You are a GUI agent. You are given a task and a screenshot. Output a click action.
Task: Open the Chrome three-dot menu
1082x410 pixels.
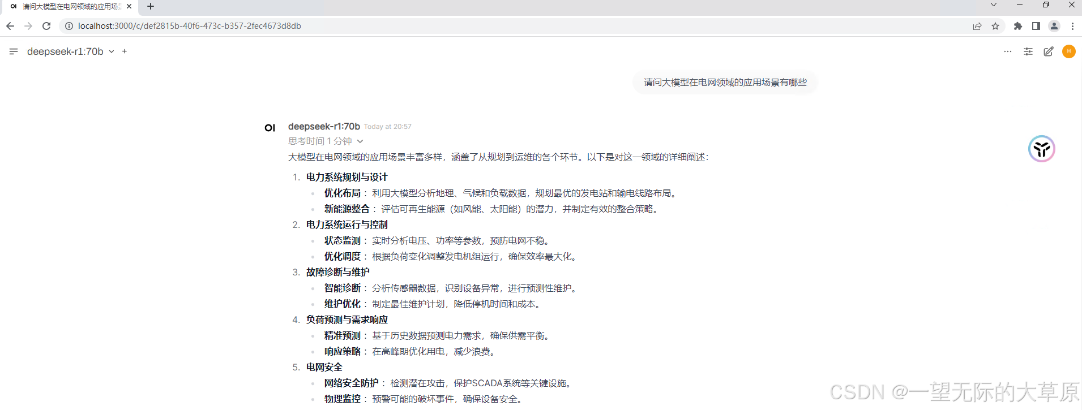point(1072,26)
